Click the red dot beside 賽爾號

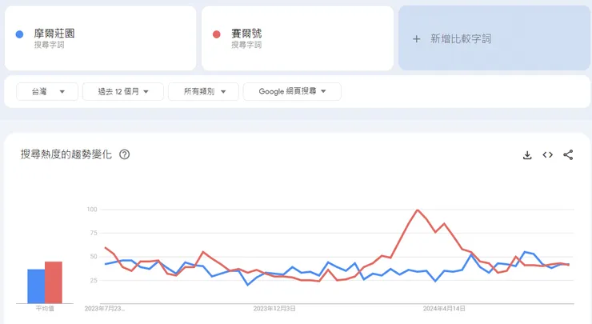point(217,34)
